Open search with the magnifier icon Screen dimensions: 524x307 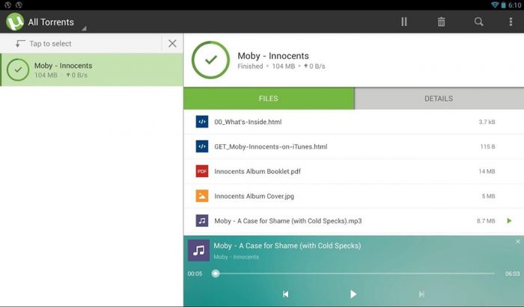[x=478, y=22]
